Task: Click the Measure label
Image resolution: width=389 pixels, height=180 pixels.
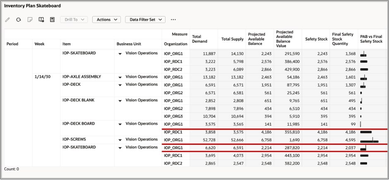Action: pyautogui.click(x=180, y=34)
